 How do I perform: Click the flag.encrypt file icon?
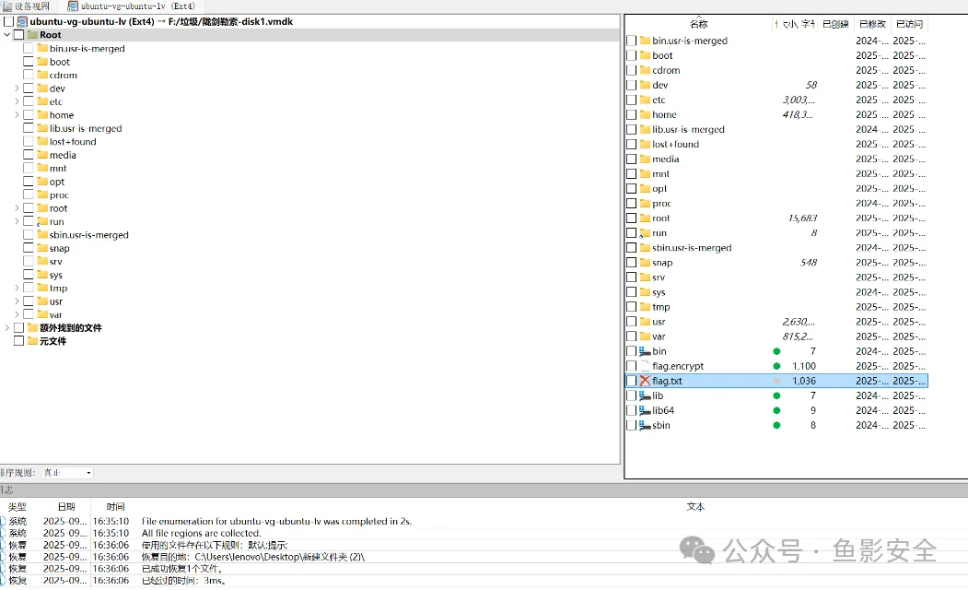pos(645,366)
